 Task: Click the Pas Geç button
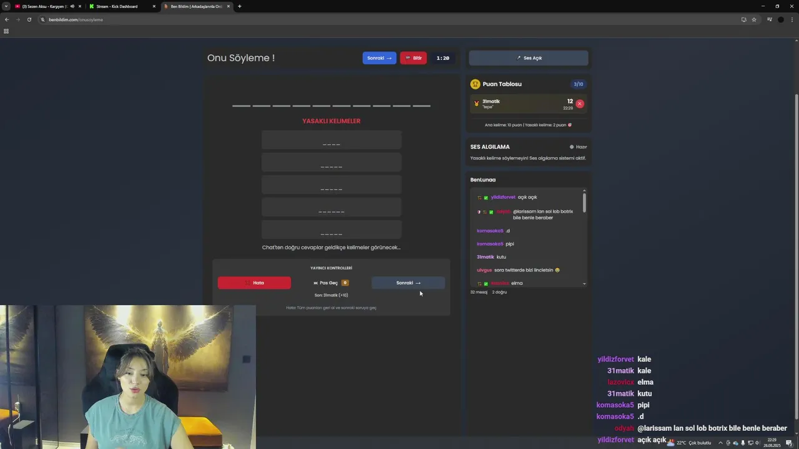(x=331, y=282)
